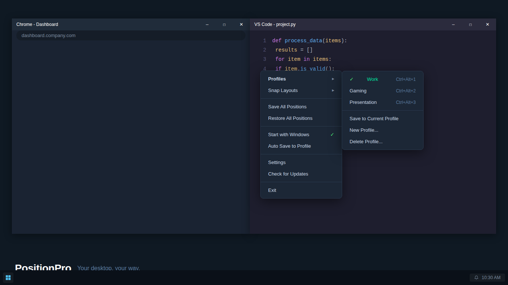
Task: Open the Windows Start button in taskbar
Action: tap(8, 277)
